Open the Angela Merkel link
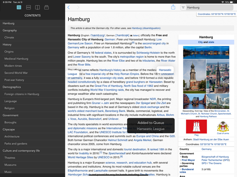This screenshot has height=177, width=237. [x=142, y=140]
